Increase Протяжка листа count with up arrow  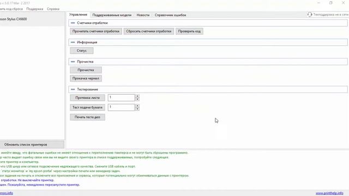pos(137,96)
